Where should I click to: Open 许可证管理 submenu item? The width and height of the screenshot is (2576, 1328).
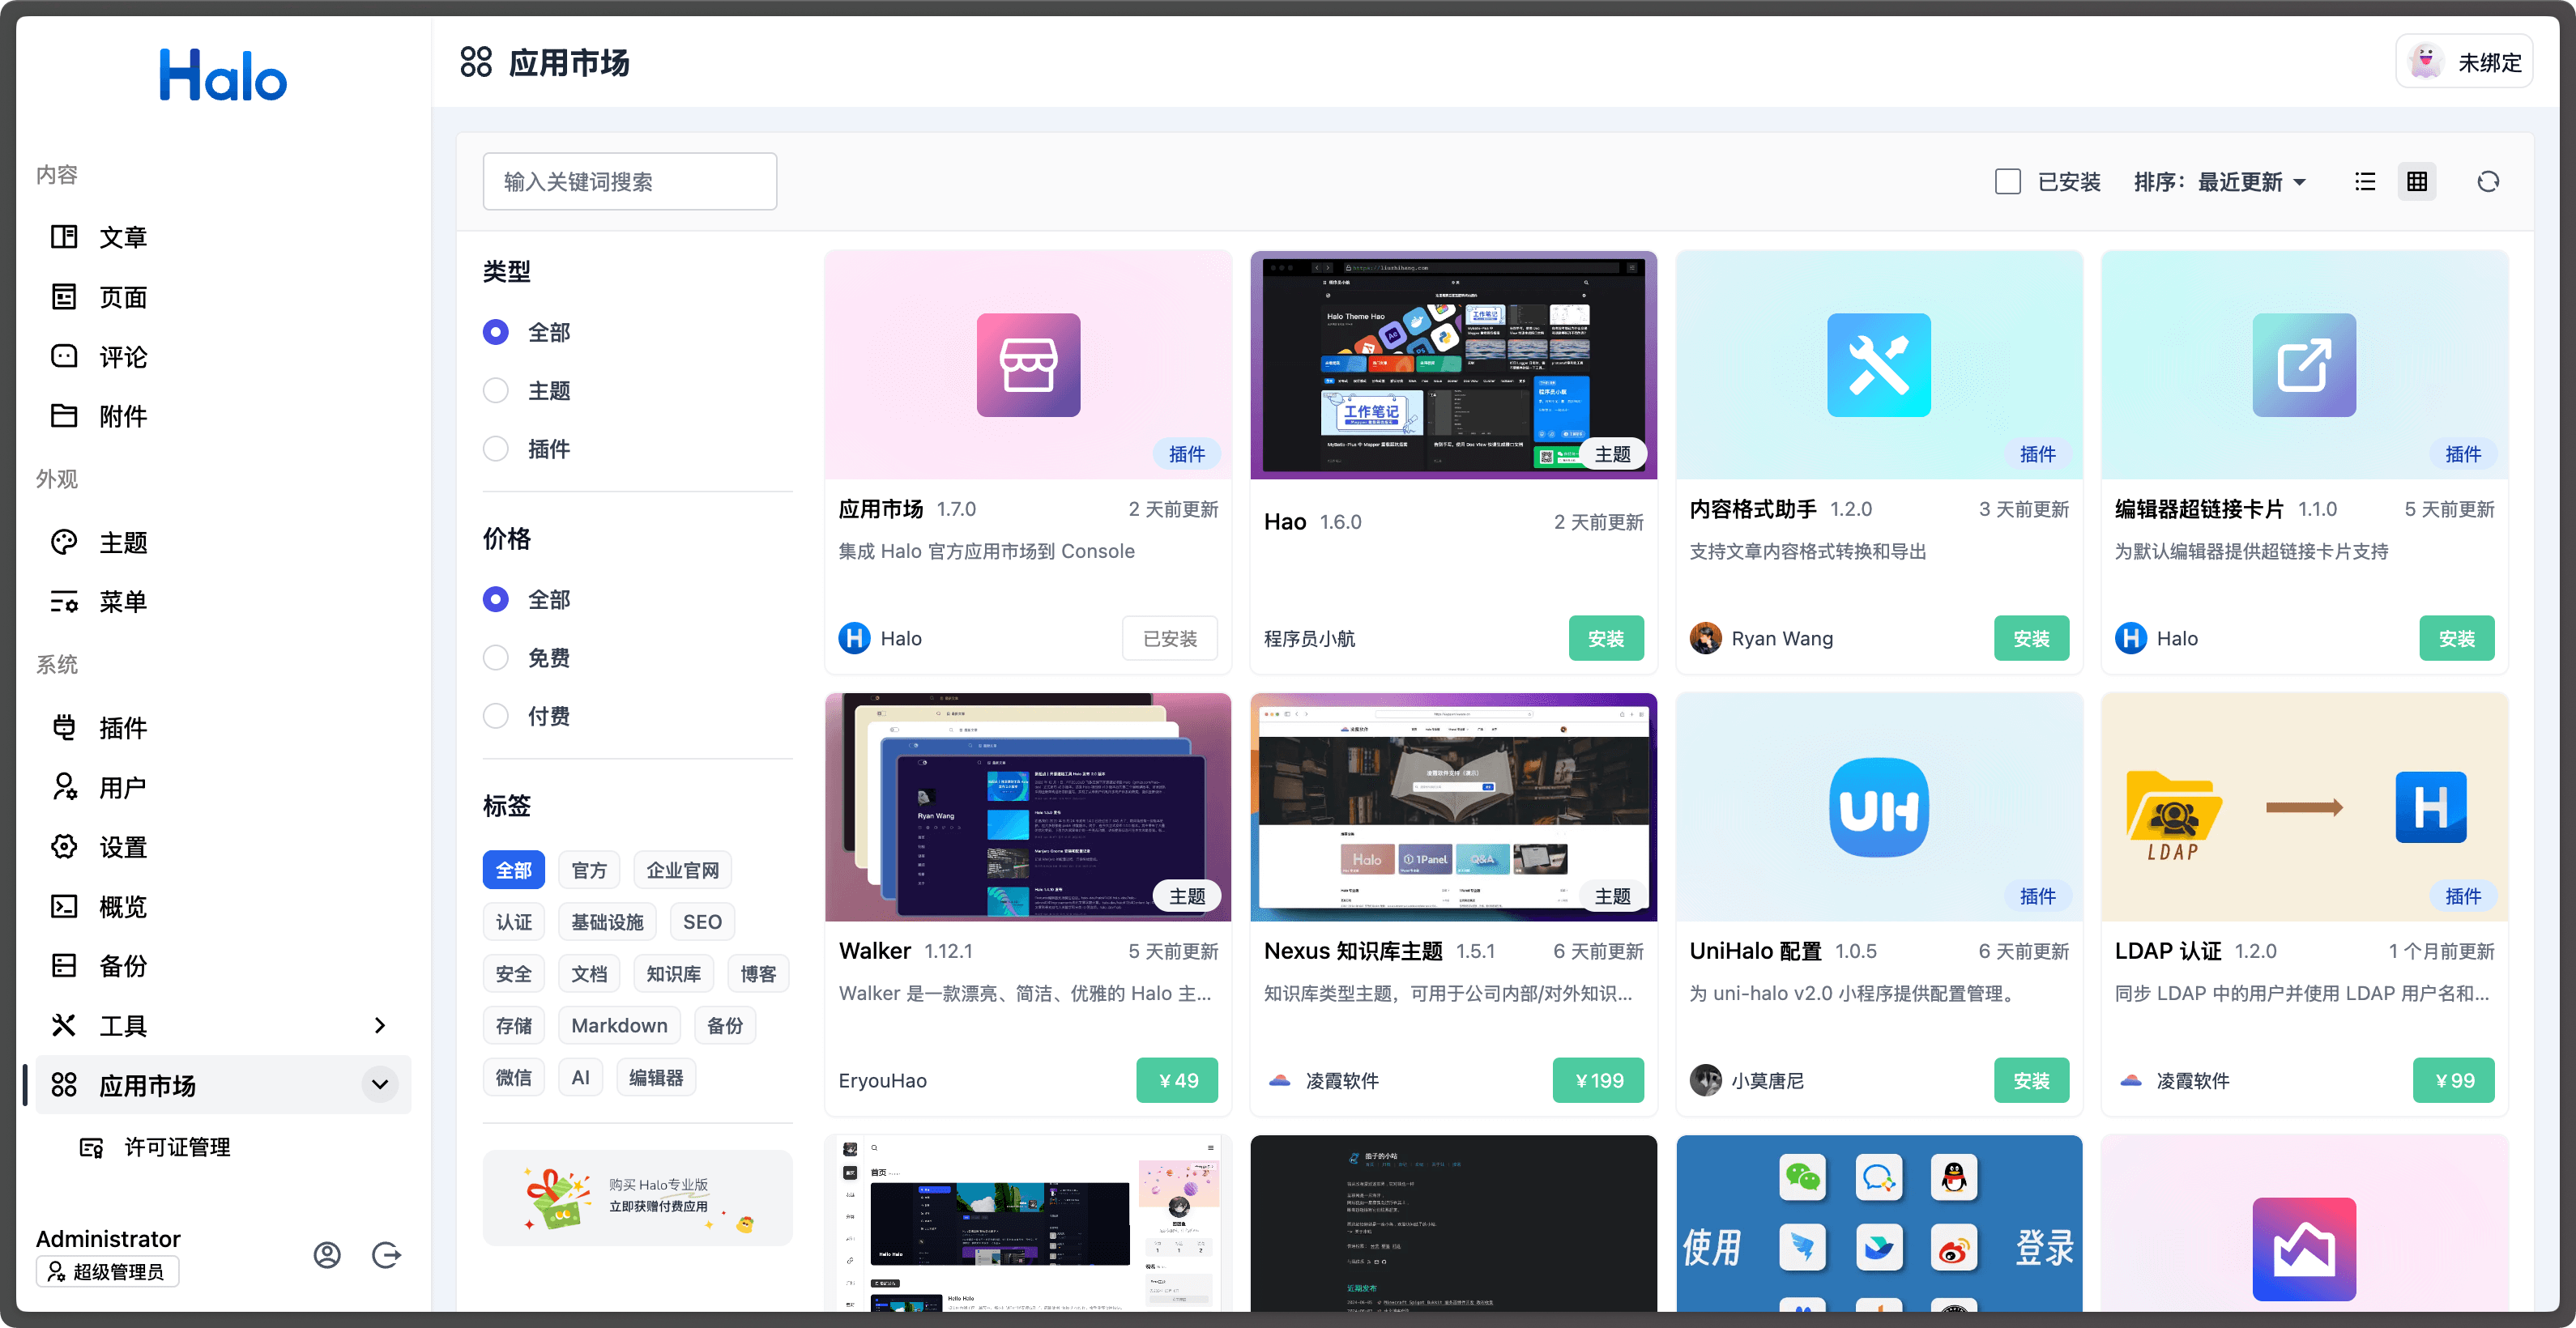pyautogui.click(x=177, y=1147)
